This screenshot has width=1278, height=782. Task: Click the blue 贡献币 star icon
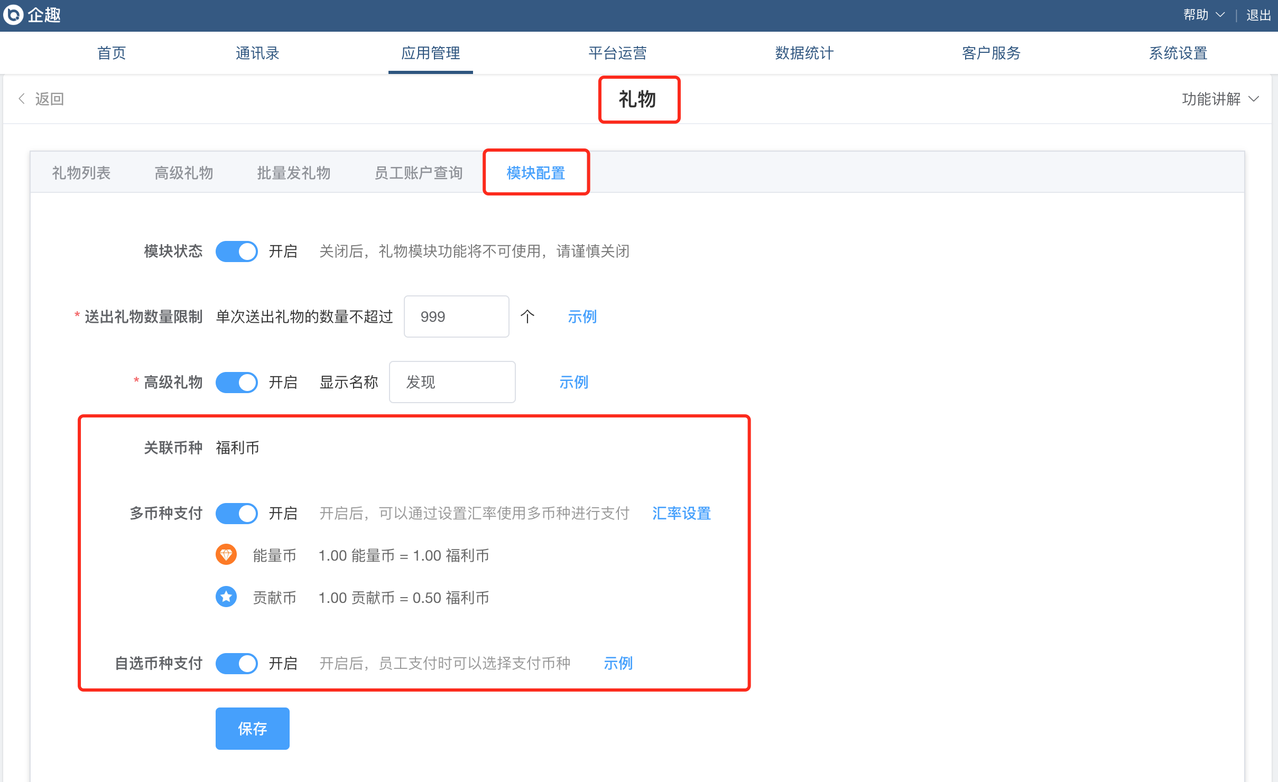(x=226, y=597)
